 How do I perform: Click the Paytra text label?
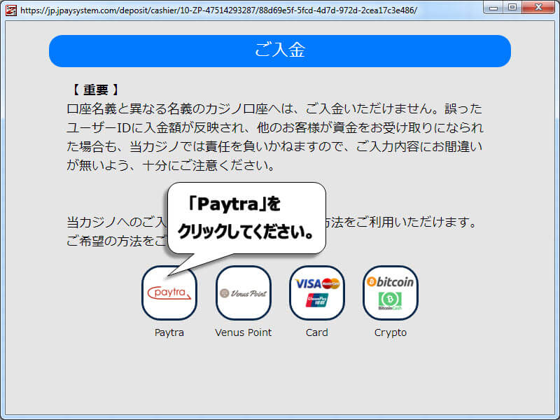(x=169, y=332)
